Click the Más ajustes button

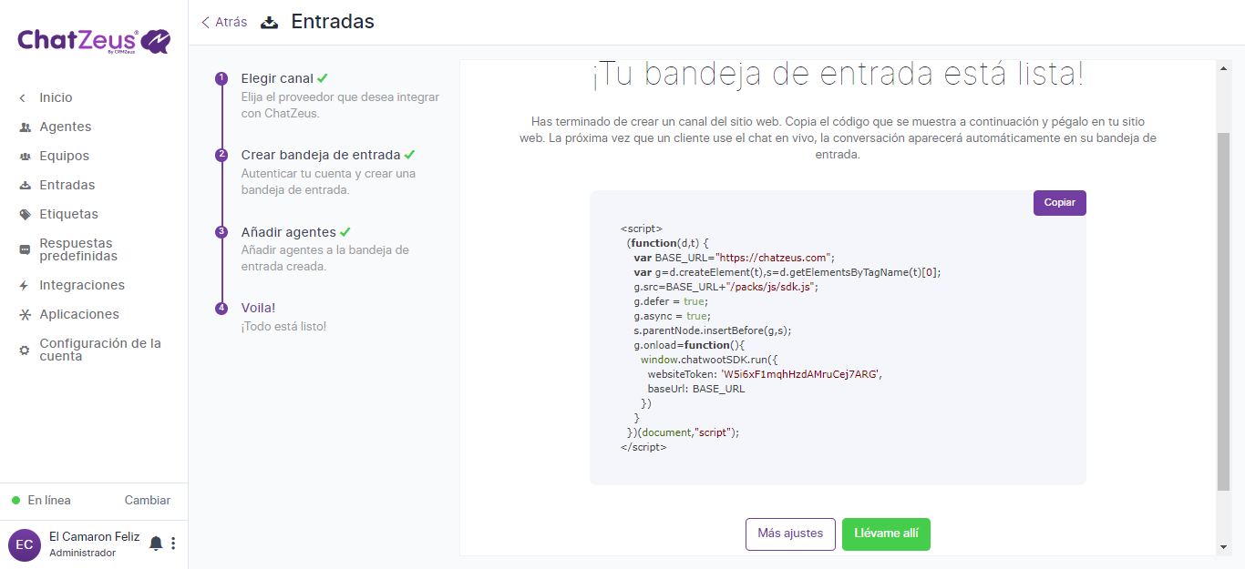coord(790,534)
